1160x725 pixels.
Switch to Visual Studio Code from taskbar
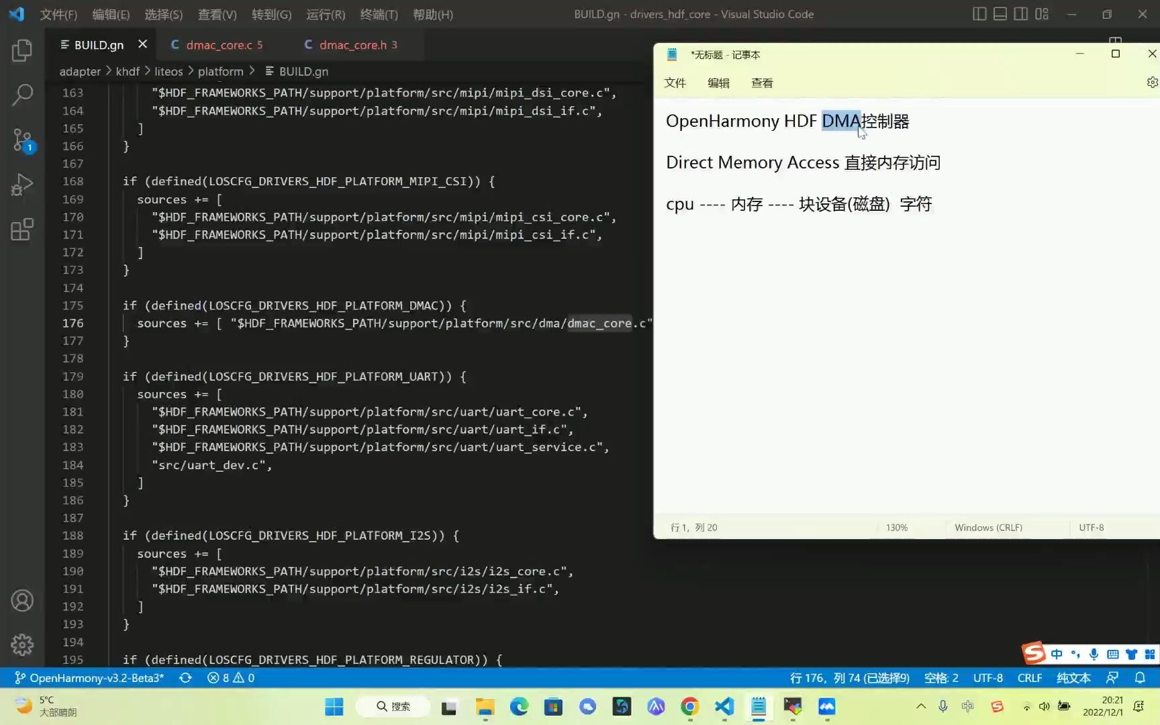click(x=724, y=706)
